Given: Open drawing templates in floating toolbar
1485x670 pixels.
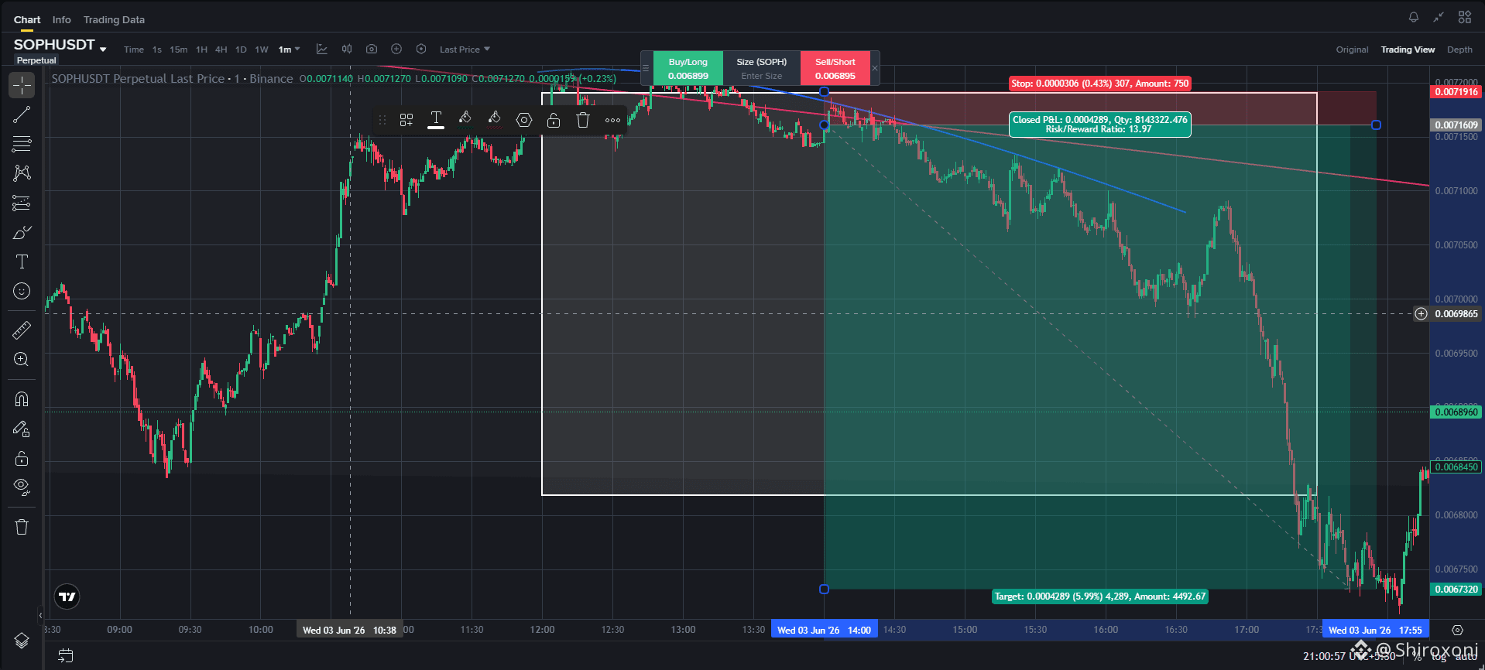Looking at the screenshot, I should coord(406,120).
